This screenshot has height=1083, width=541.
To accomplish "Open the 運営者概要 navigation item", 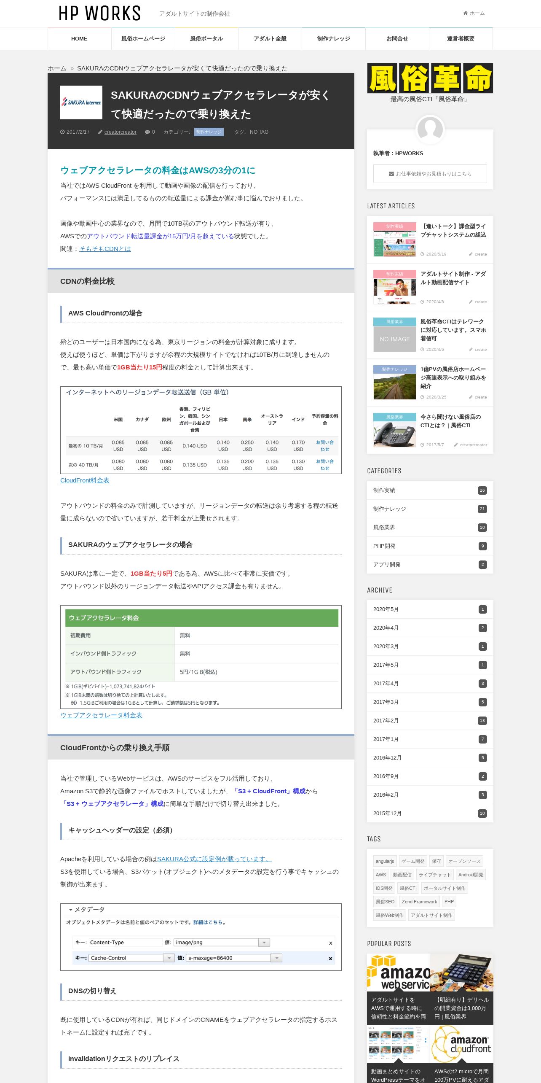I will point(461,38).
